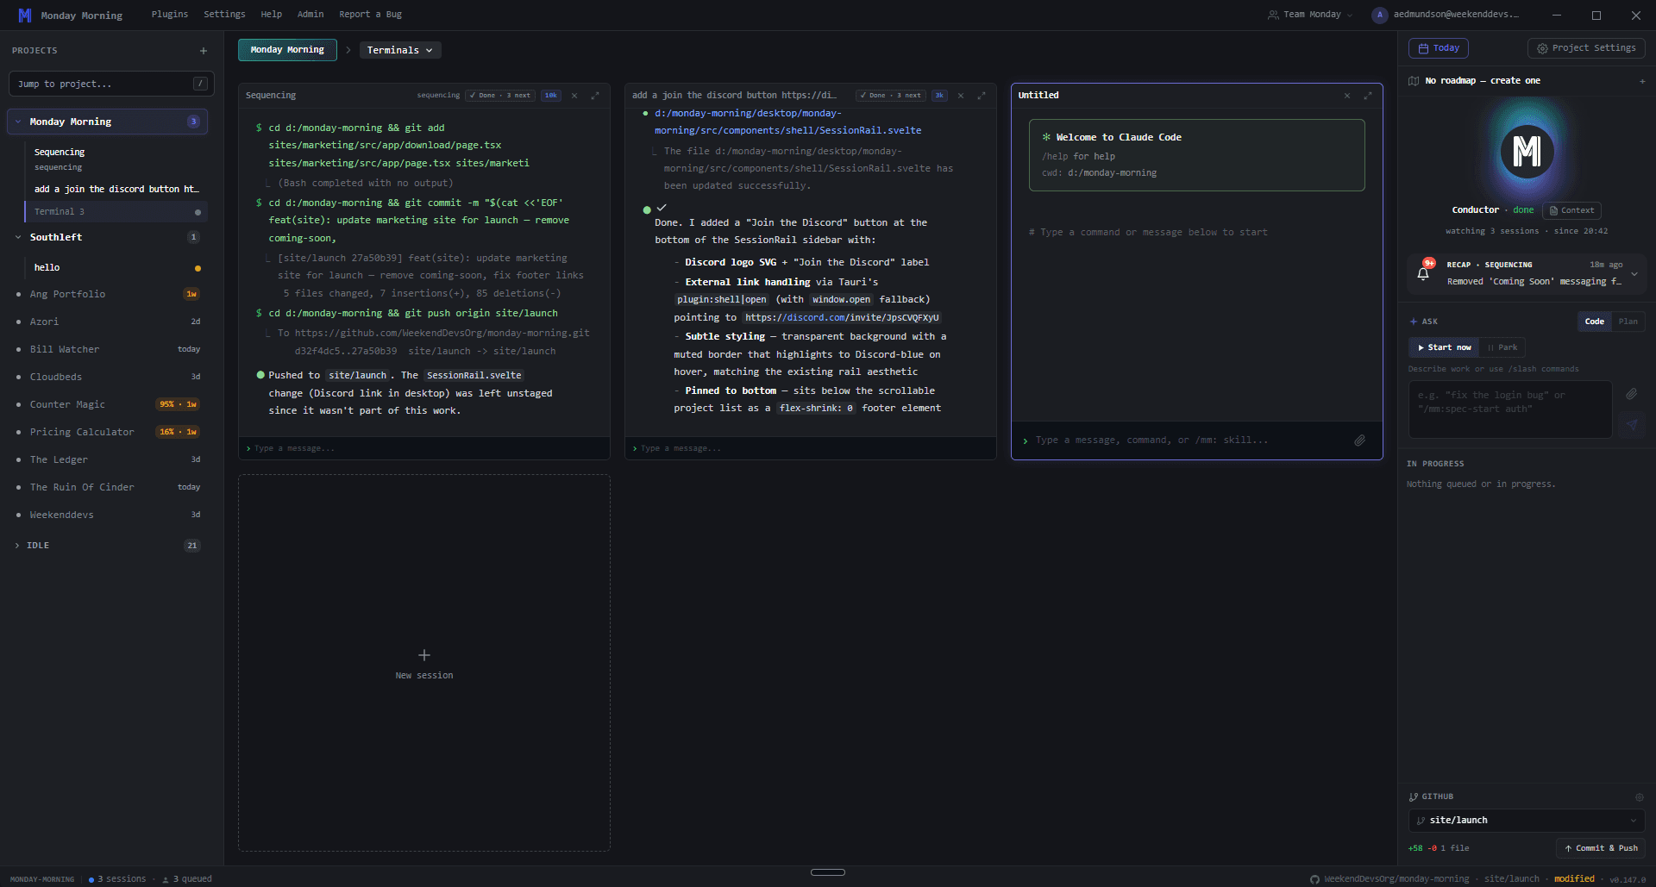Focus Sequencing terminal message input

coord(424,448)
